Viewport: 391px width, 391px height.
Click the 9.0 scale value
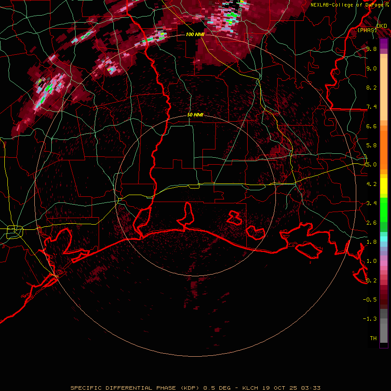(371, 69)
